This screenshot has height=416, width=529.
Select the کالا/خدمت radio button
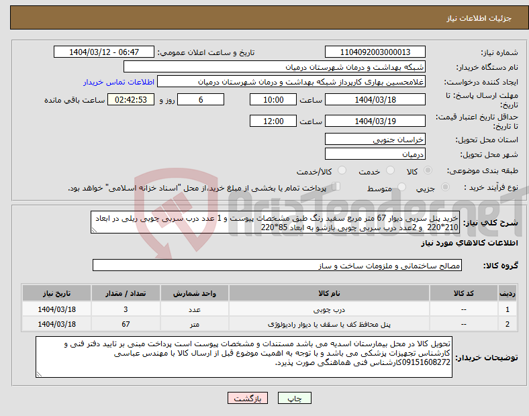(342, 170)
